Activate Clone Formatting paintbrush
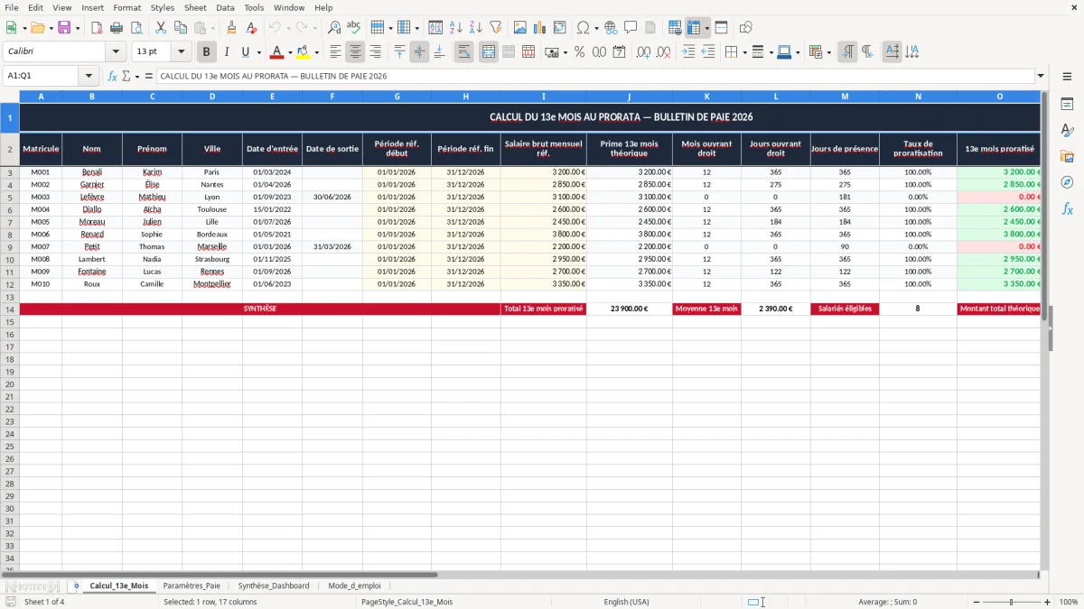This screenshot has height=609, width=1084. coord(232,28)
